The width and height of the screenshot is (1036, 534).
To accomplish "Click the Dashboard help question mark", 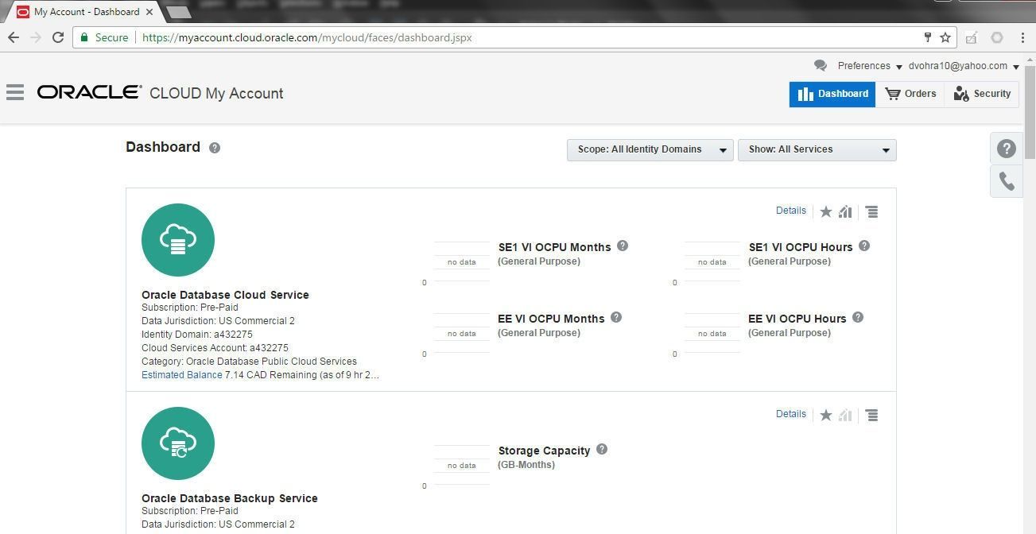I will (x=215, y=148).
